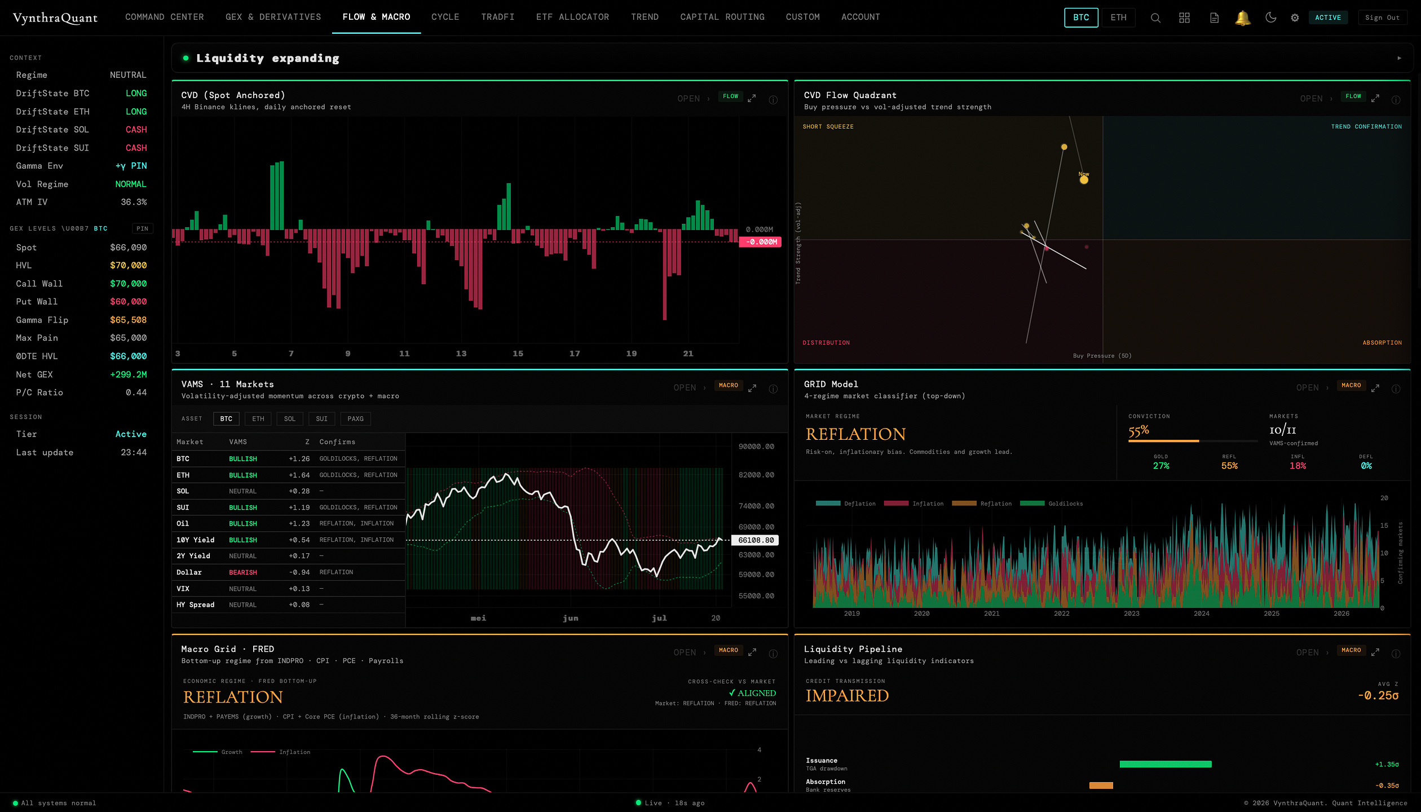Open the search icon in header
Image resolution: width=1421 pixels, height=812 pixels.
coord(1155,17)
